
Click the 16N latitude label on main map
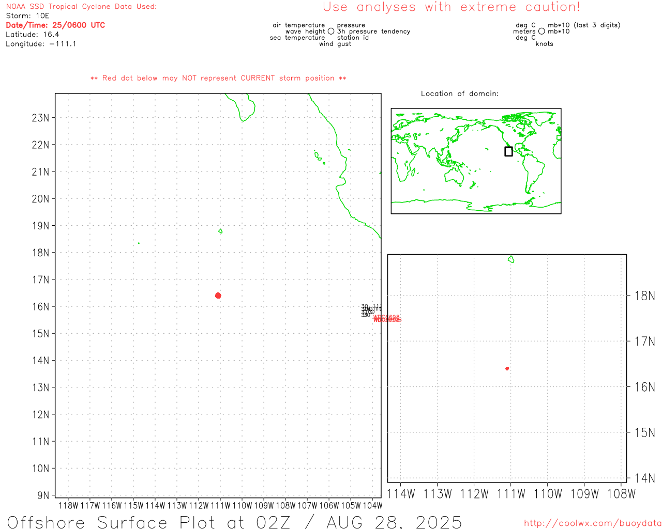40,307
